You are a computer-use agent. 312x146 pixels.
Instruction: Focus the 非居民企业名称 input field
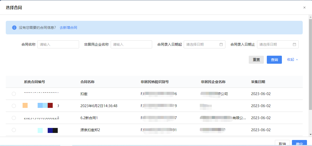131,44
